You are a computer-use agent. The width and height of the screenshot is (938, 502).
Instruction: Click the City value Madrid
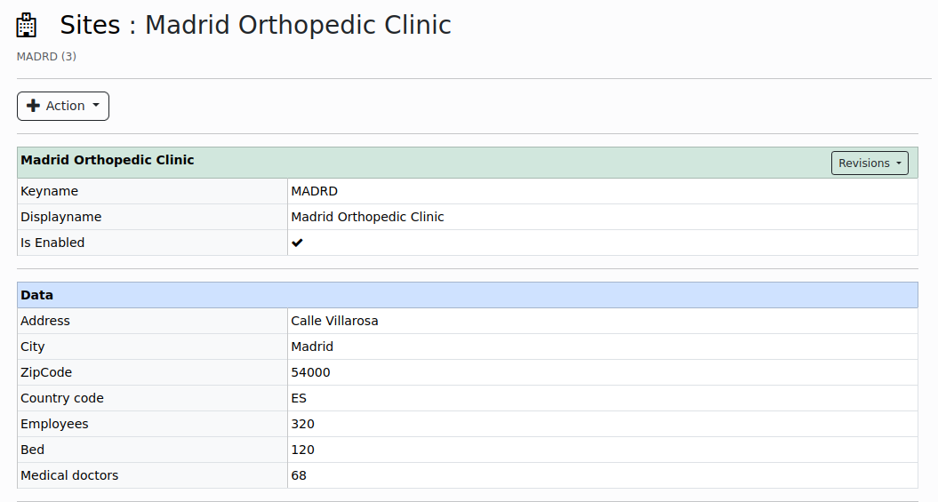pos(312,347)
